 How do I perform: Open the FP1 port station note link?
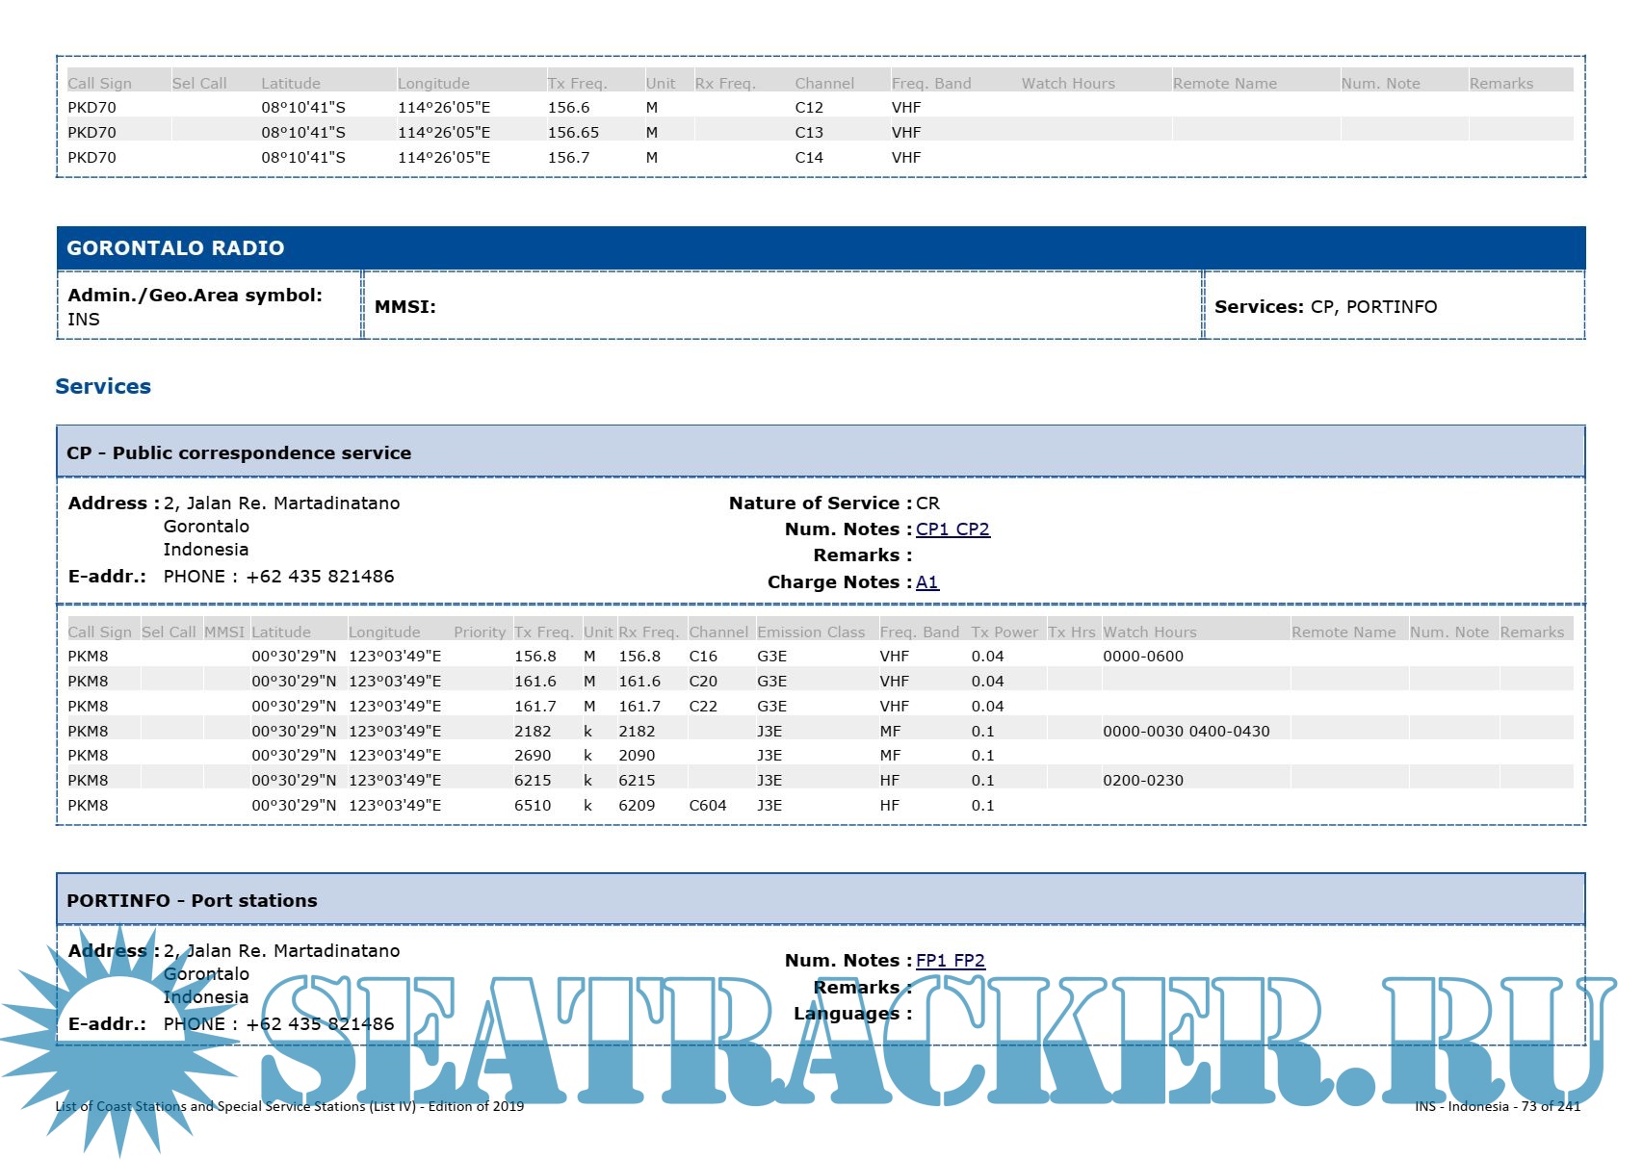click(931, 961)
